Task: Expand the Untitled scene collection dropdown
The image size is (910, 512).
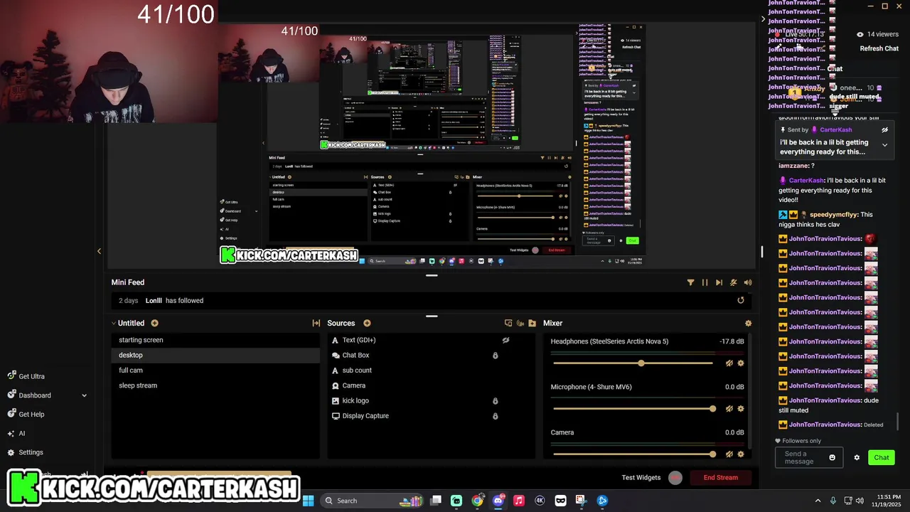Action: point(114,323)
